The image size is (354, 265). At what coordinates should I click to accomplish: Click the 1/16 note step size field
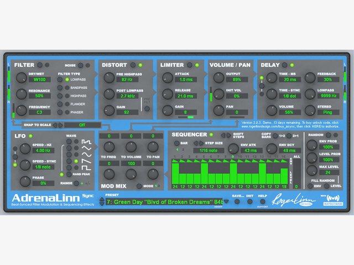point(209,150)
